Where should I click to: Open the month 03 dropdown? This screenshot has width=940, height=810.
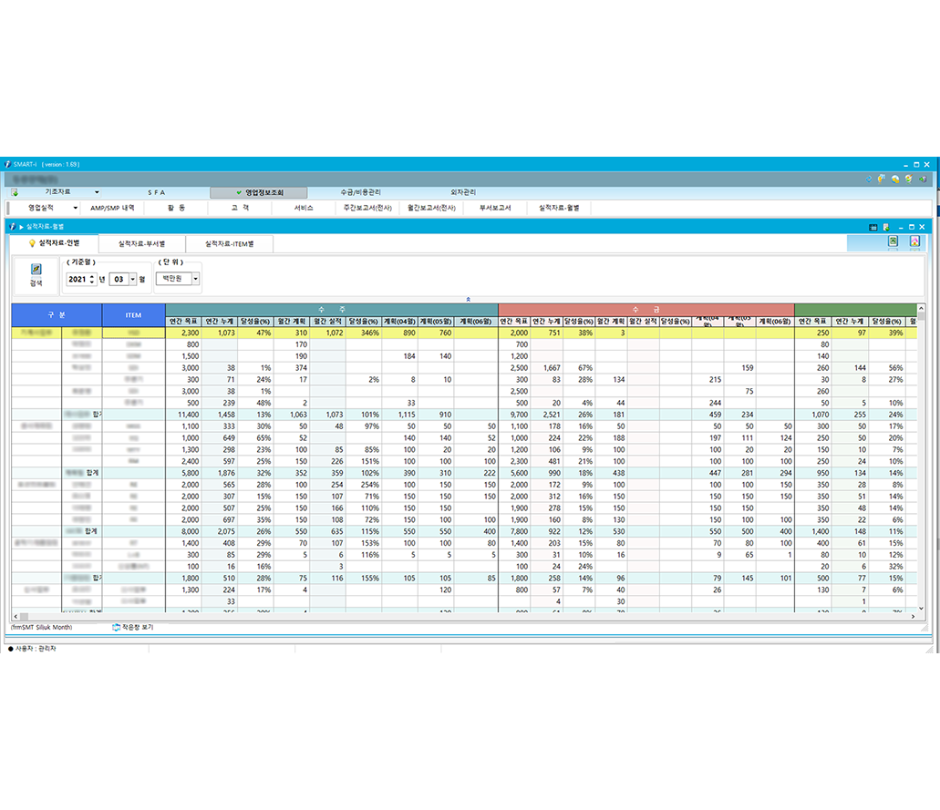(132, 279)
